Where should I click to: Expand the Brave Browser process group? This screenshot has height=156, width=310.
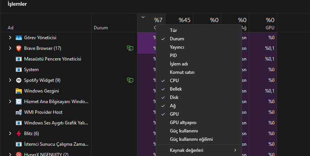point(10,48)
